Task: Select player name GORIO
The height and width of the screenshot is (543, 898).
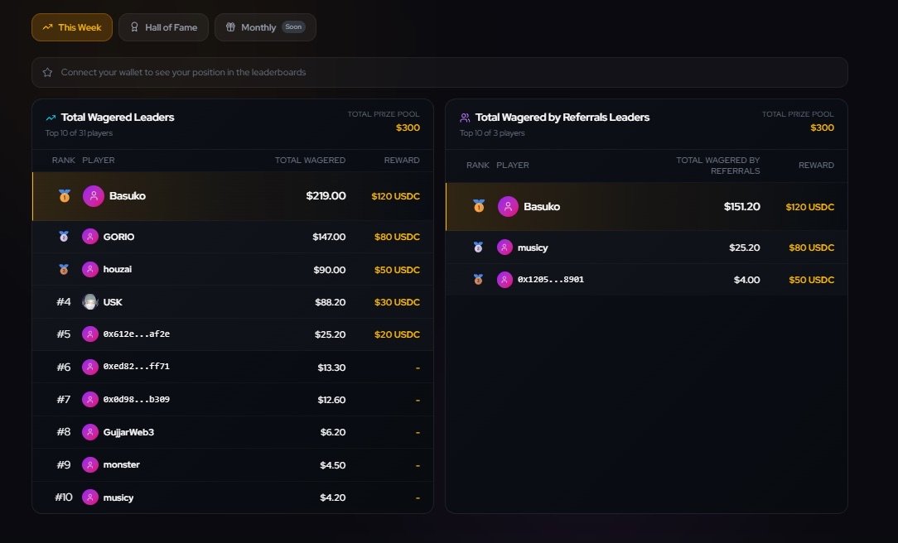Action: click(118, 237)
